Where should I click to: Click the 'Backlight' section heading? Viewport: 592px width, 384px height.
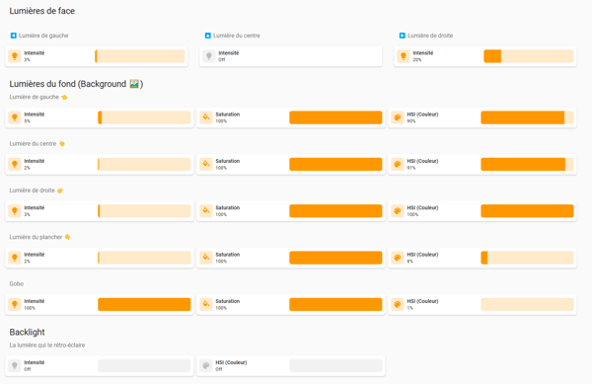pos(28,333)
